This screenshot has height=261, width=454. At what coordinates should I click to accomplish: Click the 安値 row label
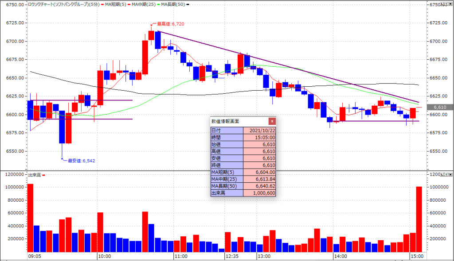click(227, 158)
